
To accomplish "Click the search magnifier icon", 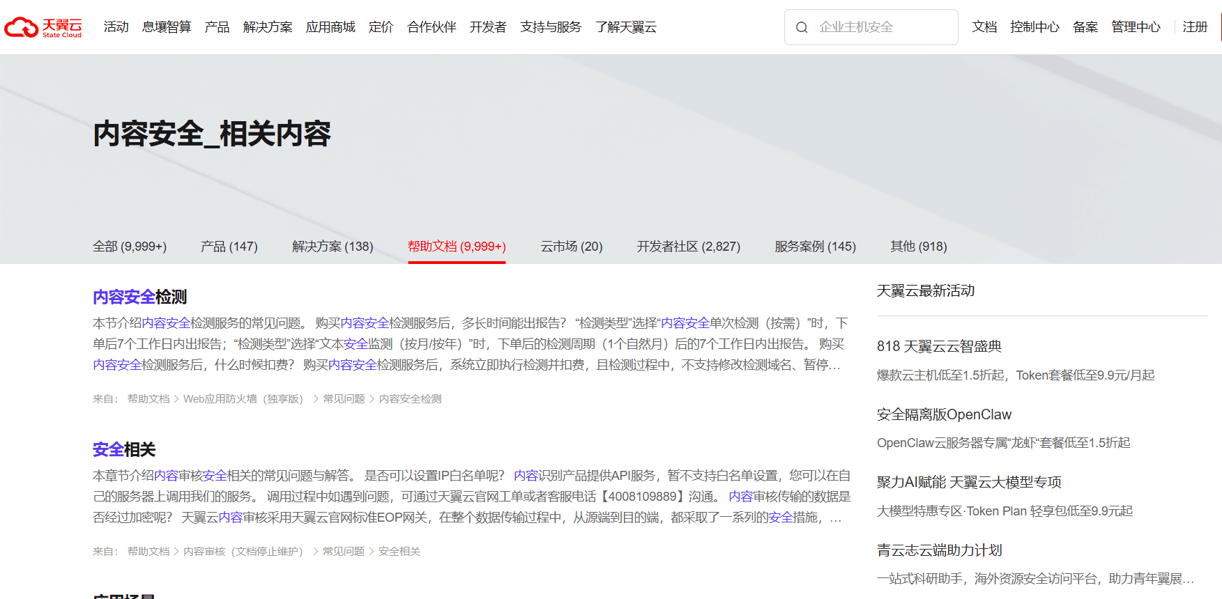I will (x=802, y=27).
